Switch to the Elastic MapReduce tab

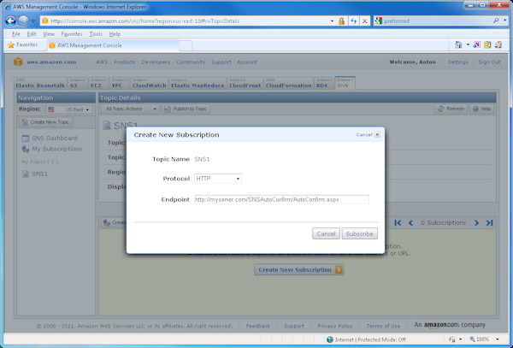198,84
